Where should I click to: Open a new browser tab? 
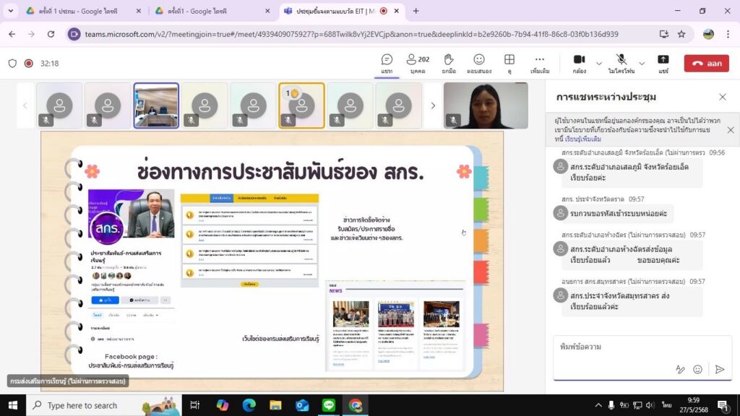pyautogui.click(x=416, y=11)
